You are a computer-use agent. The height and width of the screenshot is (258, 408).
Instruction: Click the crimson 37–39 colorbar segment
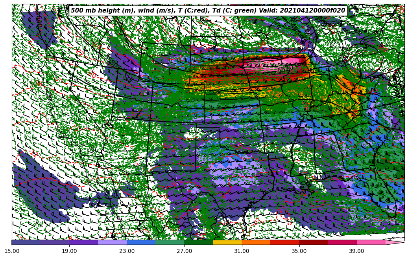coord(342,242)
